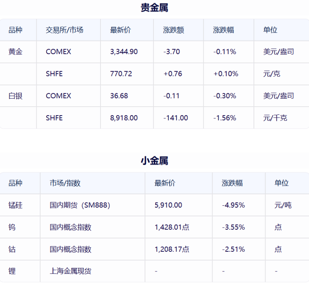
Task: Click the 上海金属现货 cell in lithium row
Action: coord(70,271)
